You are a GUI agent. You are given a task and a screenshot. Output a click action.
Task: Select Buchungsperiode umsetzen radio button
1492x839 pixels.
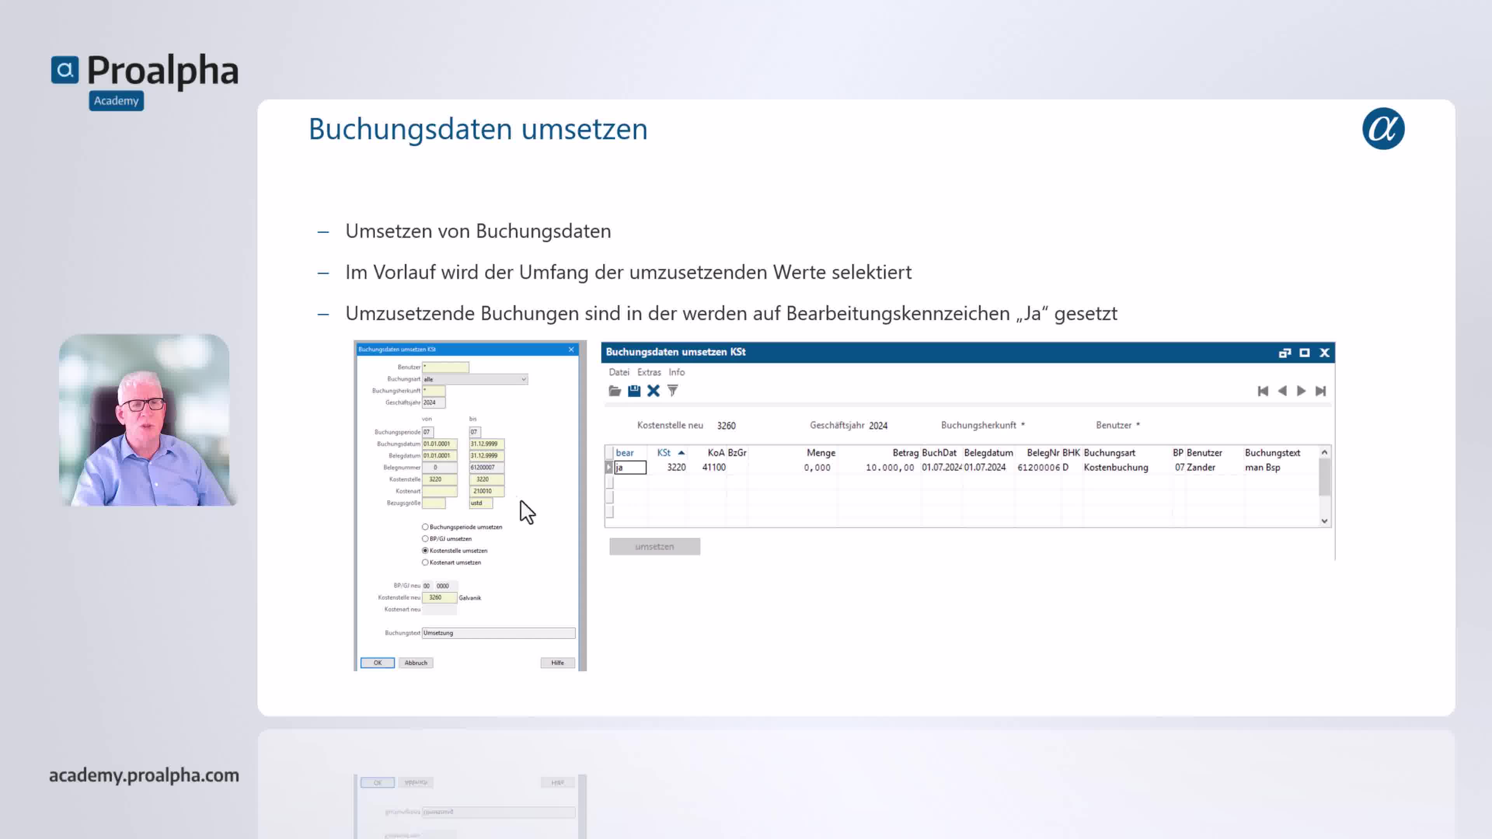[425, 527]
